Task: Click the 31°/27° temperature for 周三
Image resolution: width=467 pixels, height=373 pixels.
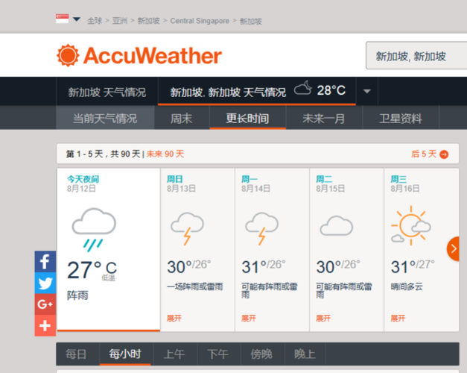Action: [413, 266]
